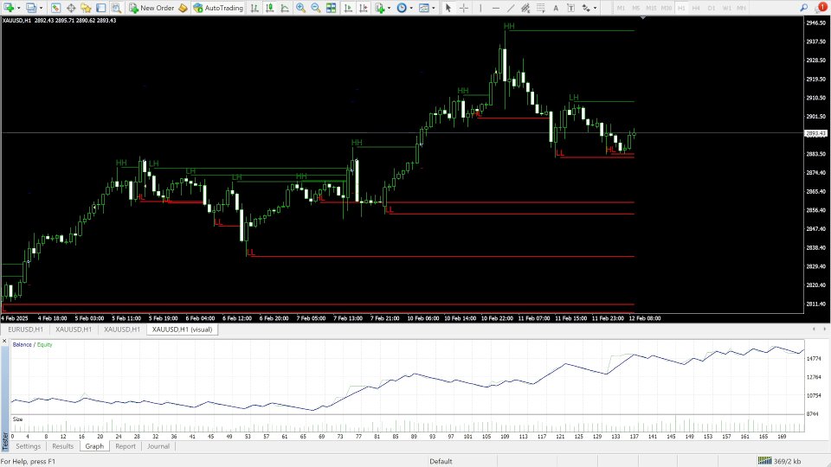Image resolution: width=831 pixels, height=467 pixels.
Task: Open MetaEditor via the yellow book icon
Action: pyautogui.click(x=183, y=8)
